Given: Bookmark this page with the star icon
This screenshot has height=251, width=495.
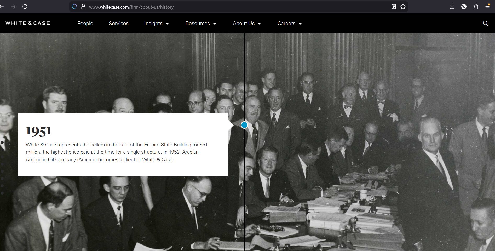Looking at the screenshot, I should tap(403, 7).
